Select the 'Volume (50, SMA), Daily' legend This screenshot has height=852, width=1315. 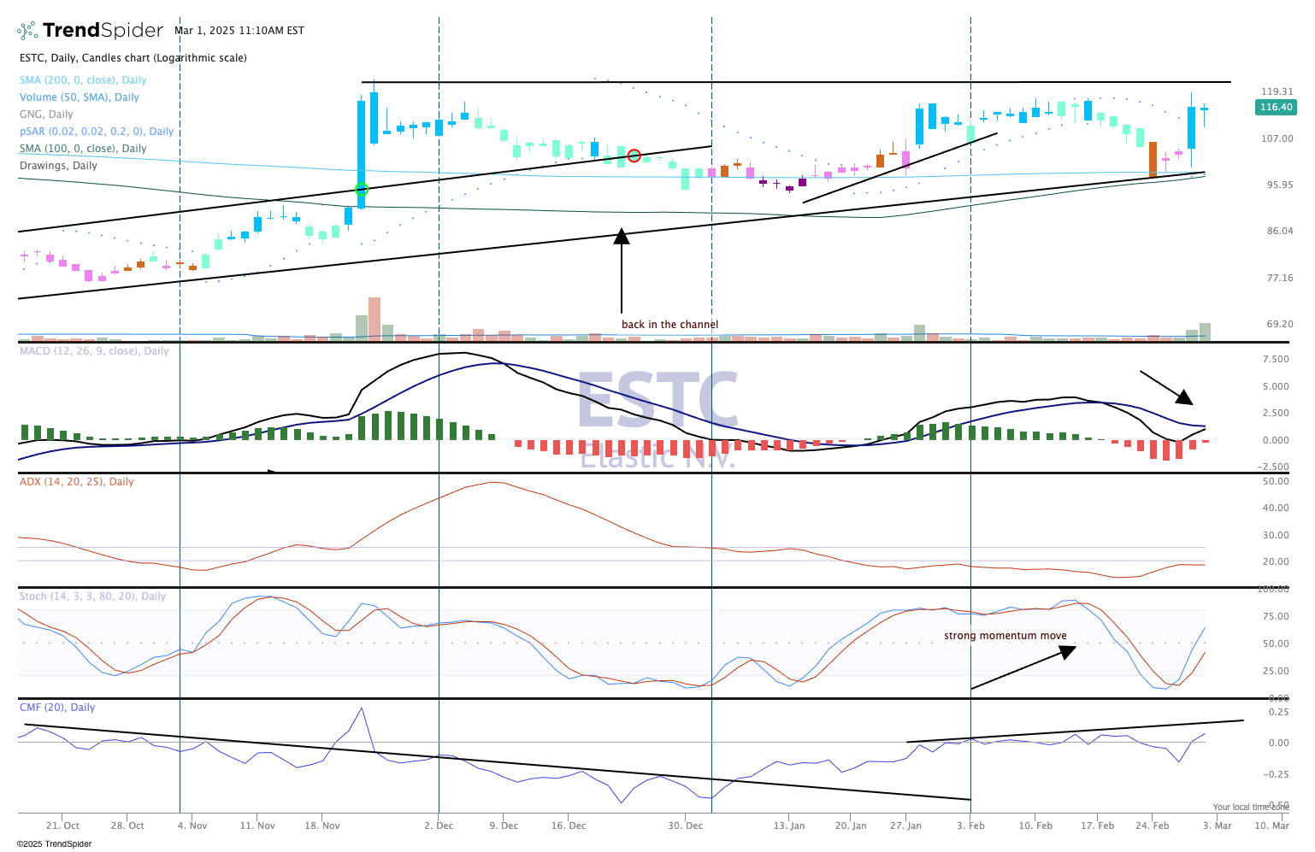[x=80, y=97]
